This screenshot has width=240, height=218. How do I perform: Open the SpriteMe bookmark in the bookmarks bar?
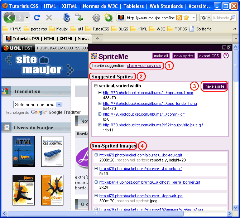[x=201, y=29]
